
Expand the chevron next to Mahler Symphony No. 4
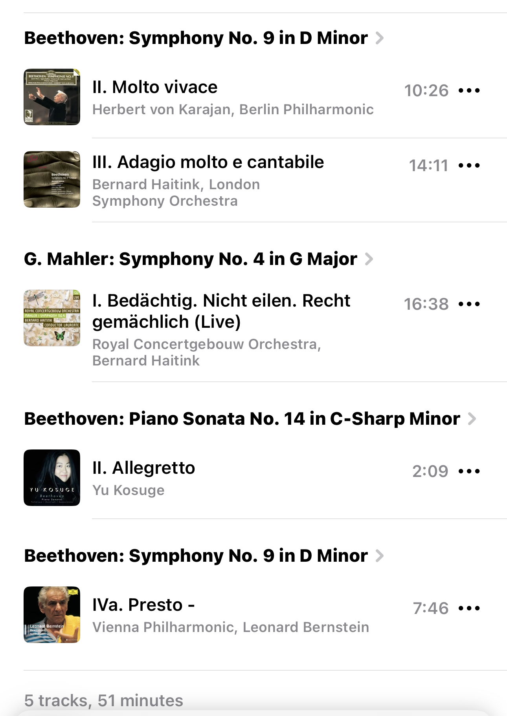pos(369,259)
